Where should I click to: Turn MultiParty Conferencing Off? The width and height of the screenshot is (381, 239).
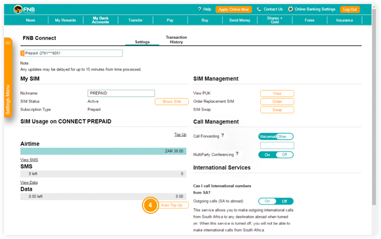tap(284, 155)
